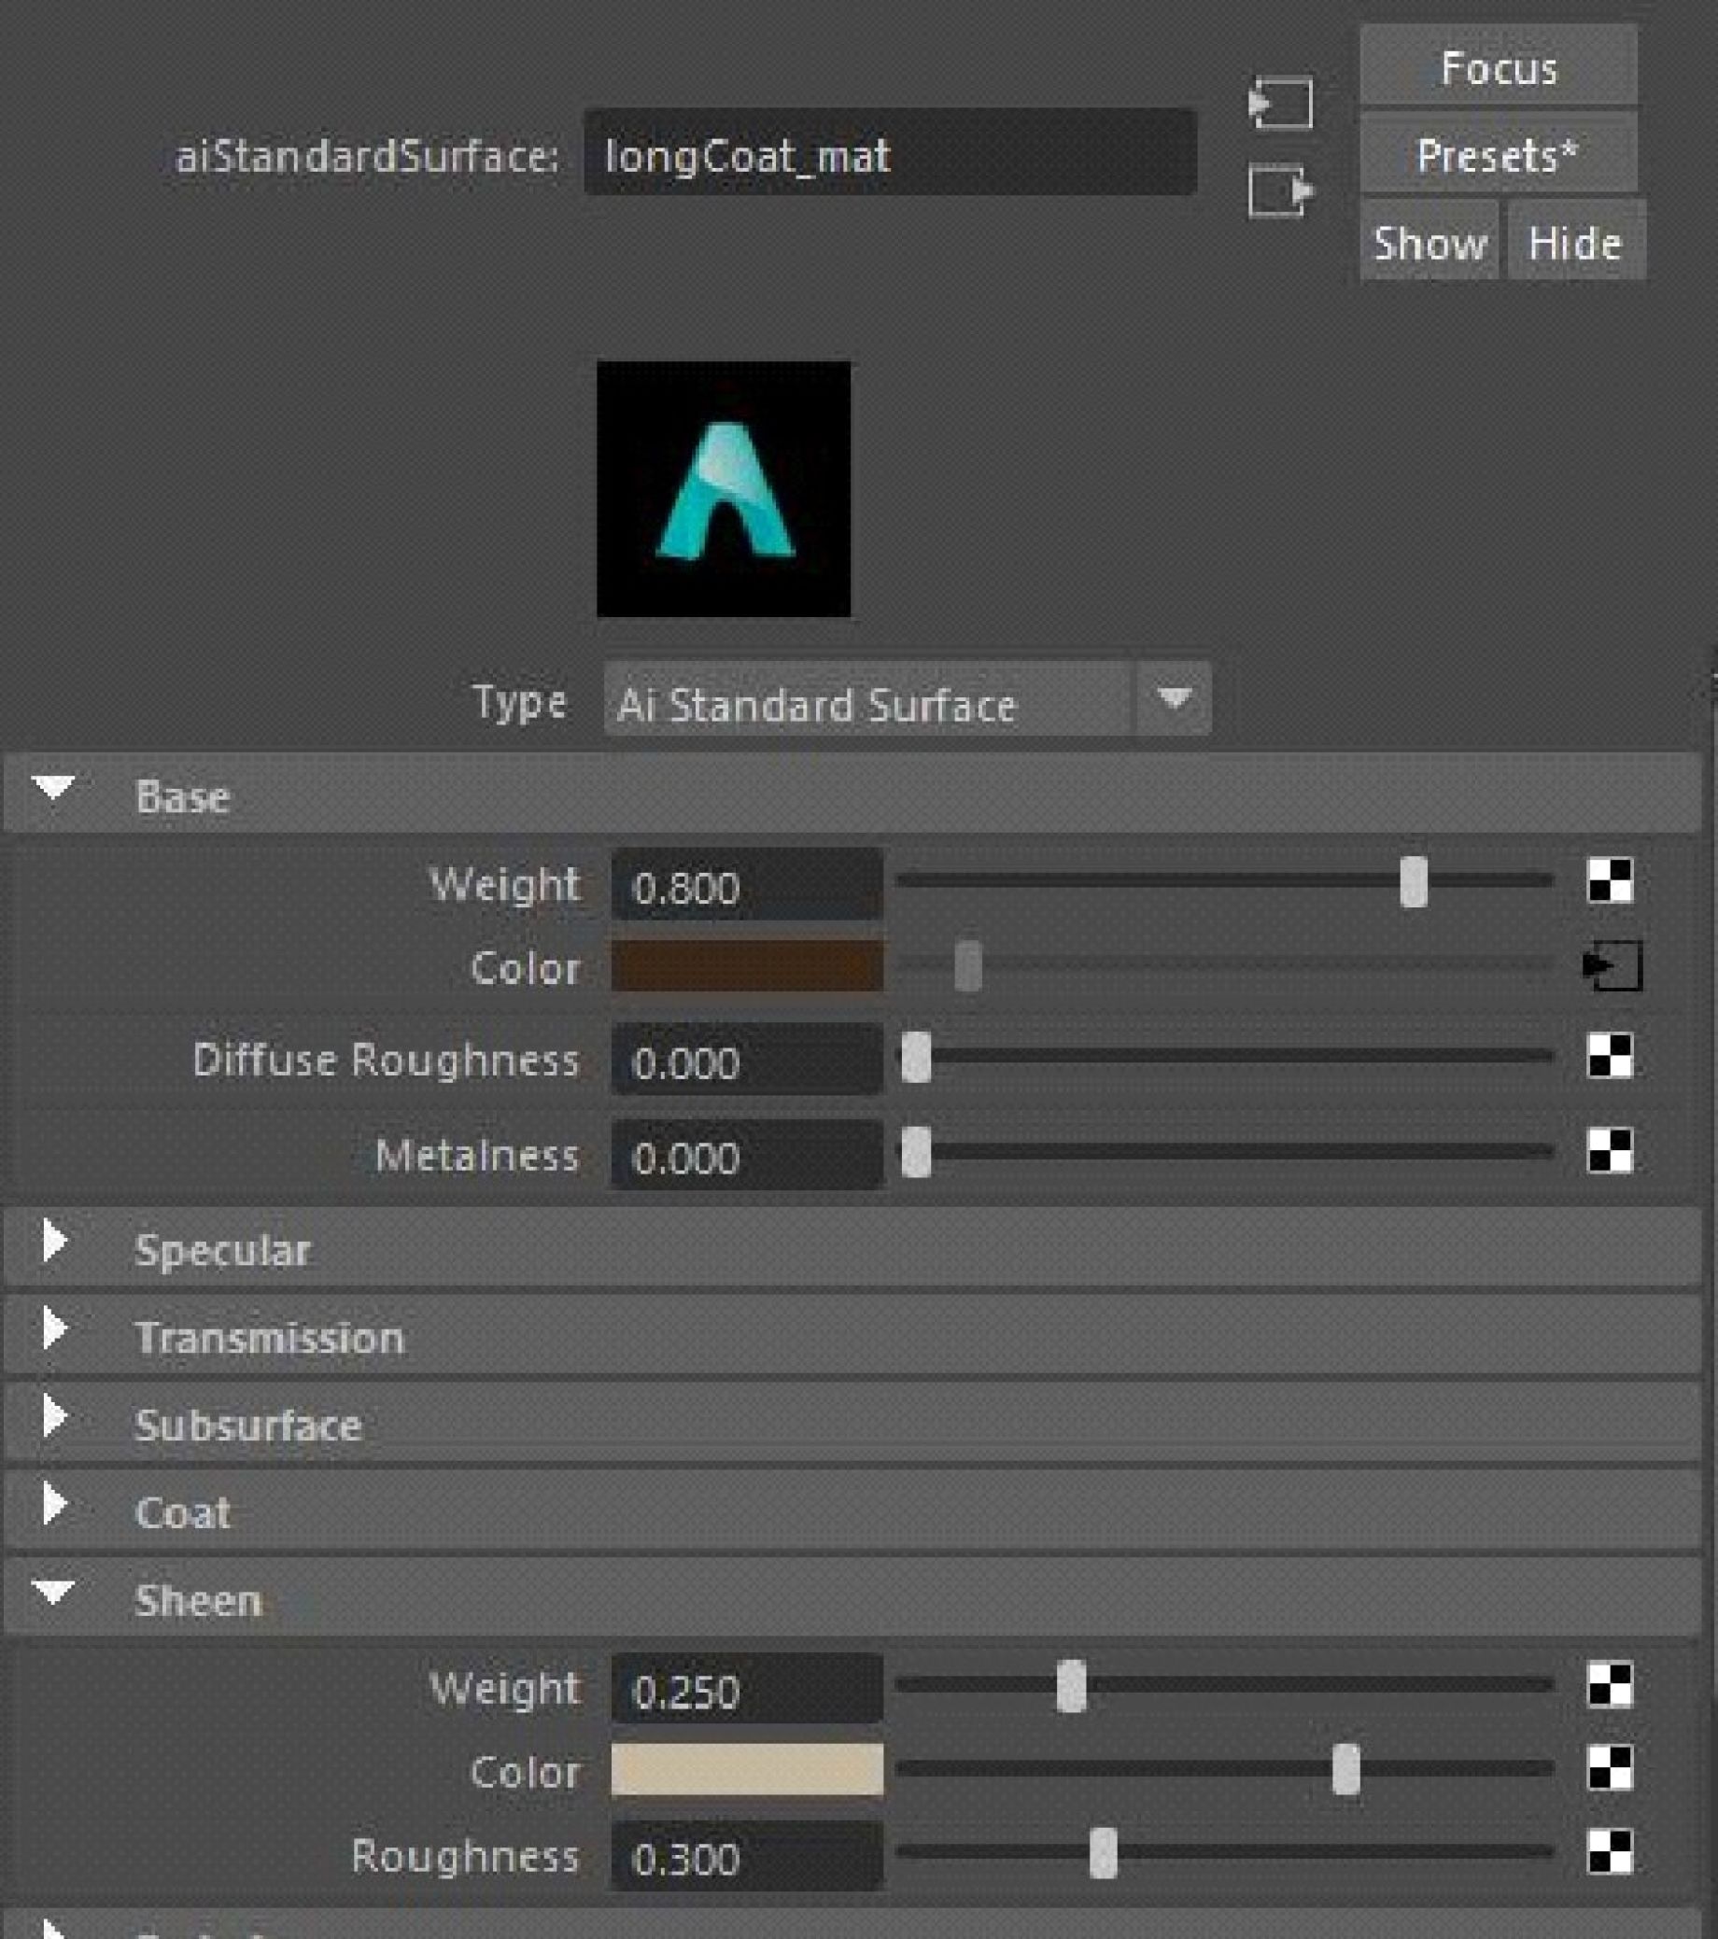This screenshot has height=1939, width=1718.
Task: Click the Hide button
Action: (1576, 242)
